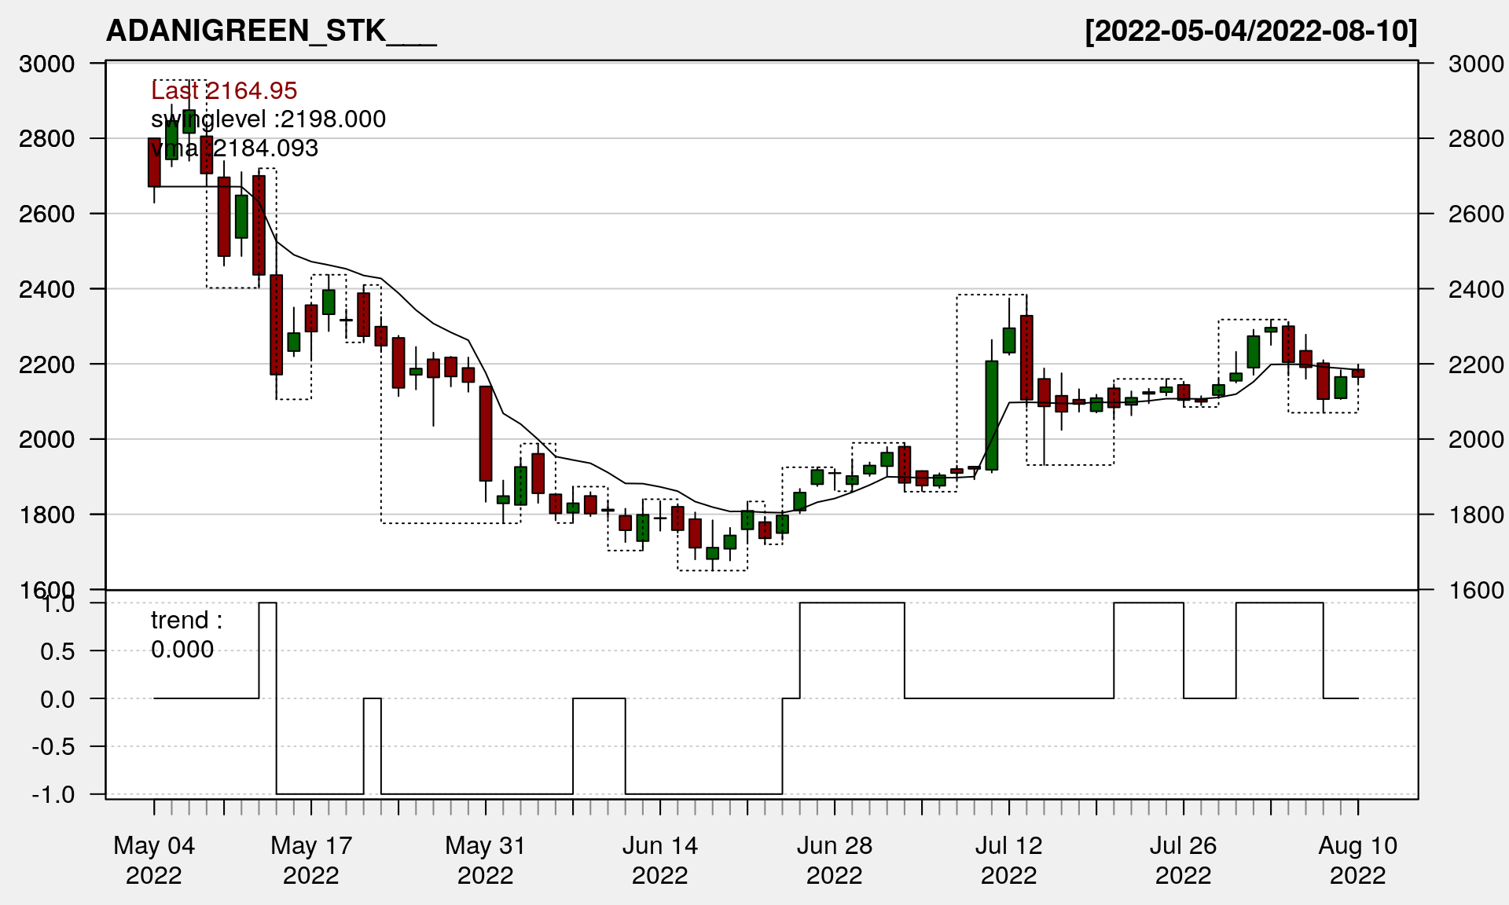Click the 3000 label on left price axis

click(46, 64)
